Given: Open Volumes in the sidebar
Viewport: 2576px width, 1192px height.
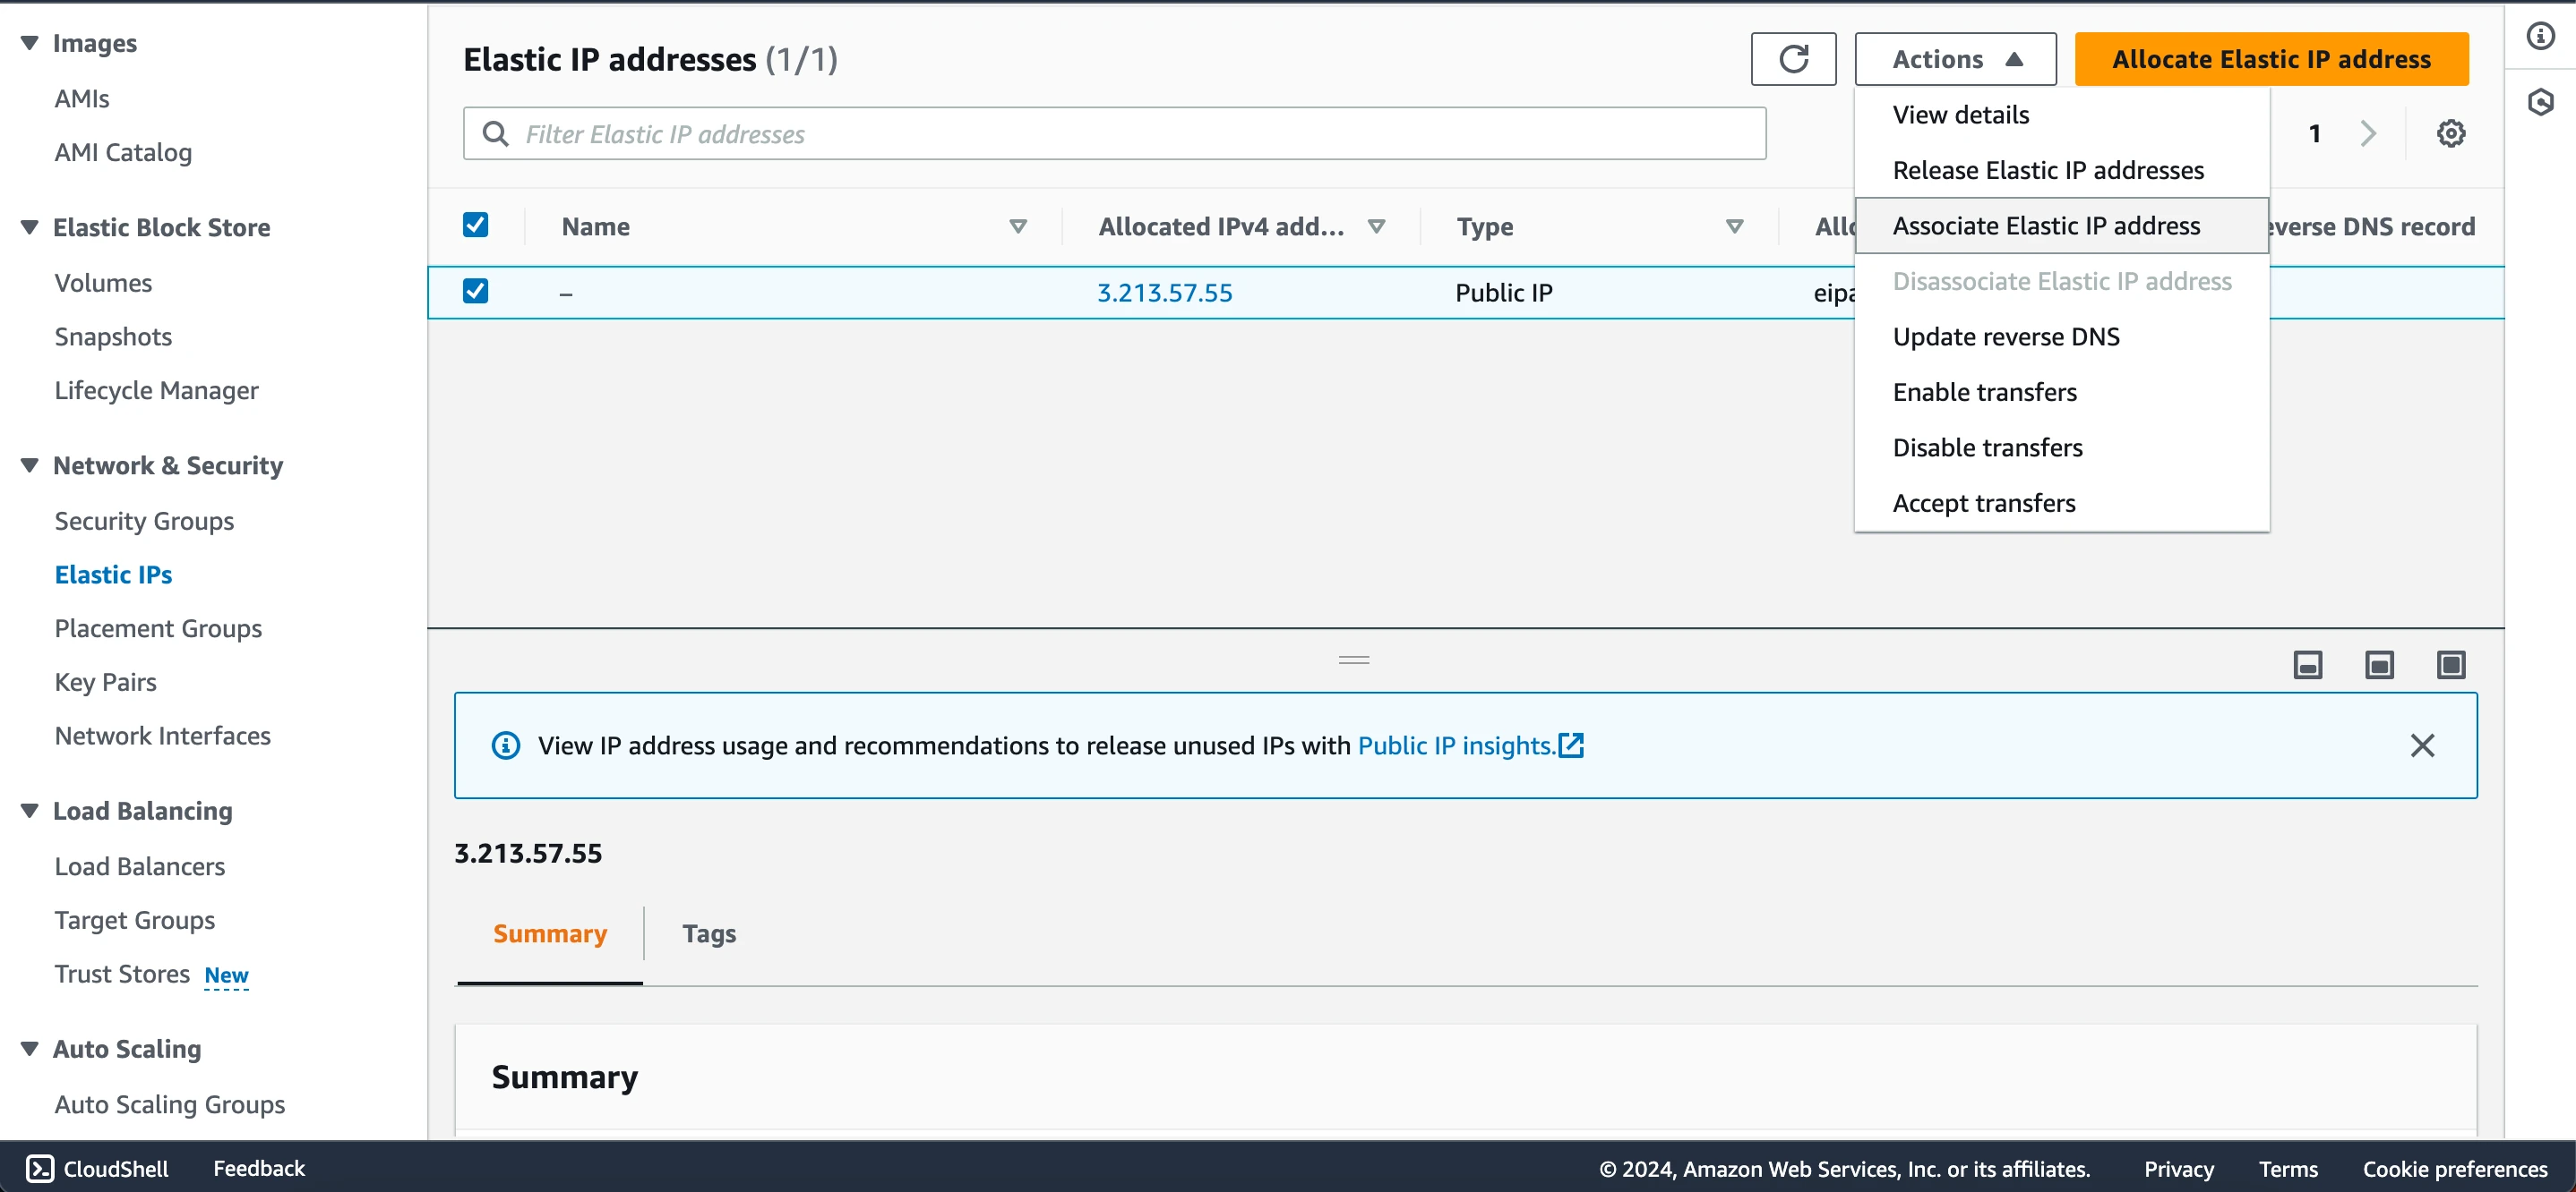Looking at the screenshot, I should click(x=103, y=283).
